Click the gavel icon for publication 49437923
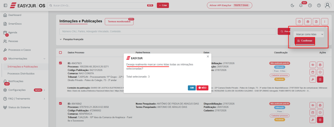Screen dimensions: 334x127 [x=313, y=80]
